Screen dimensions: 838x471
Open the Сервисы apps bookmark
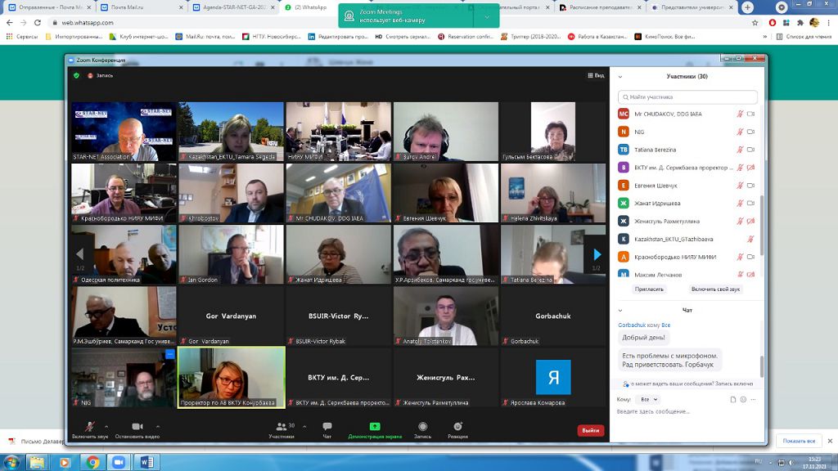point(22,37)
